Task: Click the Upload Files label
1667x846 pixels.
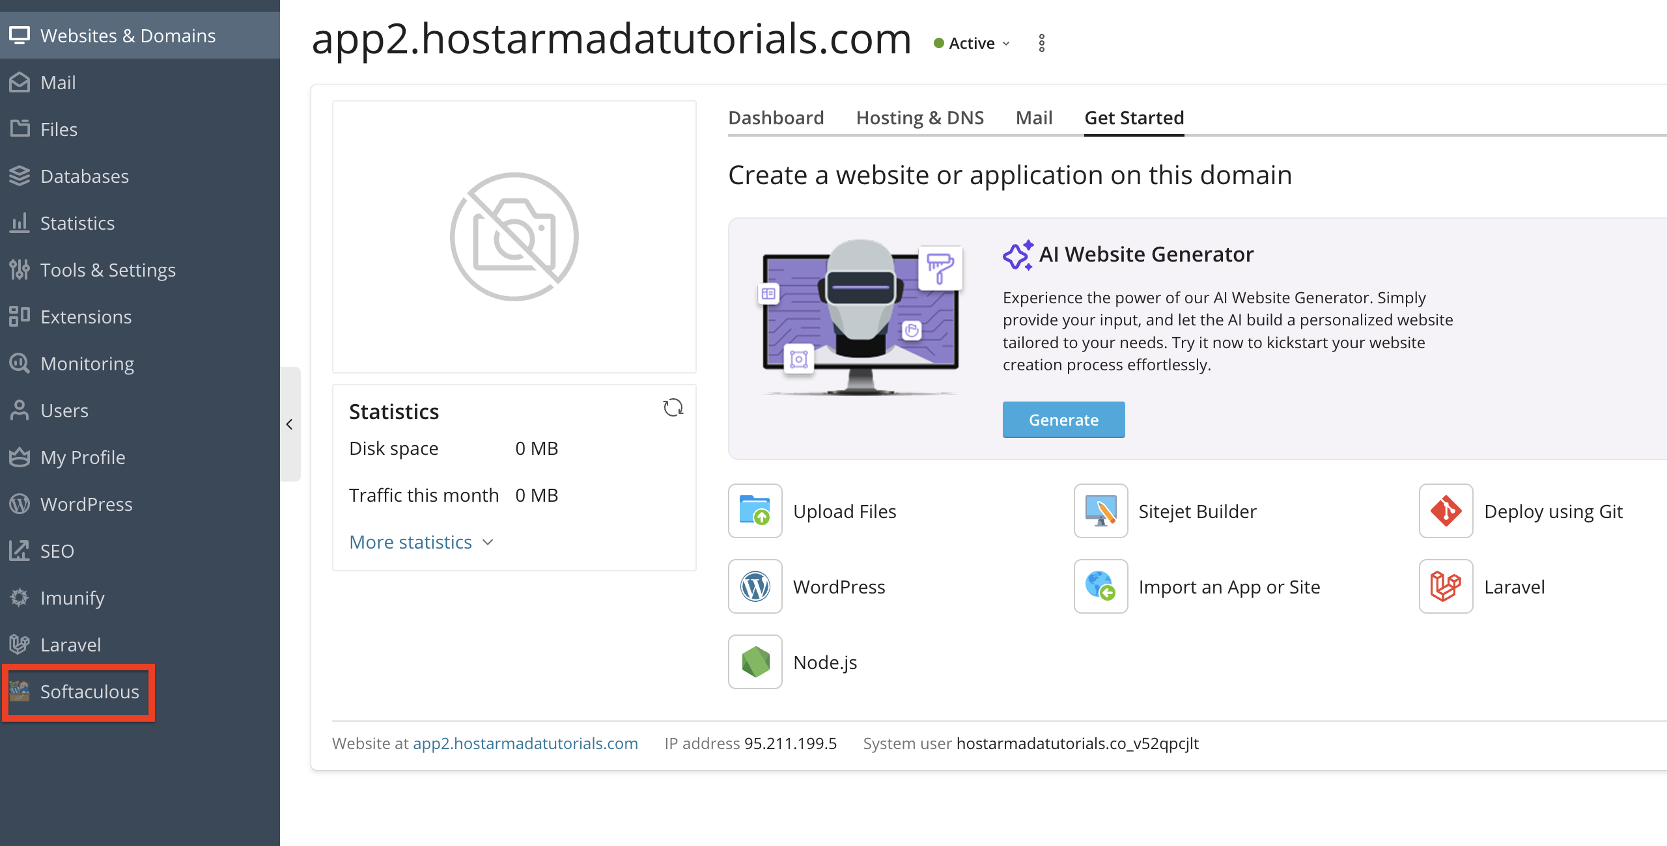Action: (x=845, y=512)
